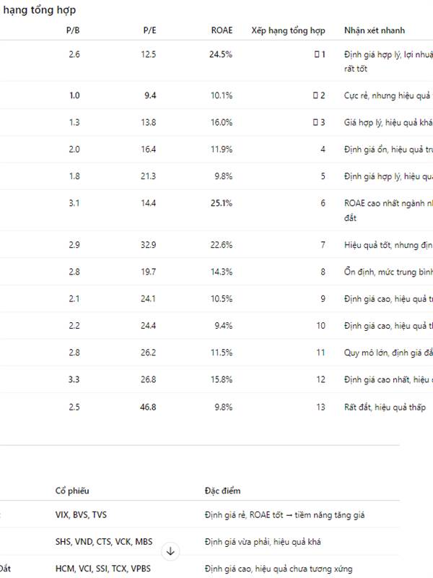Click the 46.8 P/E value
The width and height of the screenshot is (433, 578).
[149, 407]
